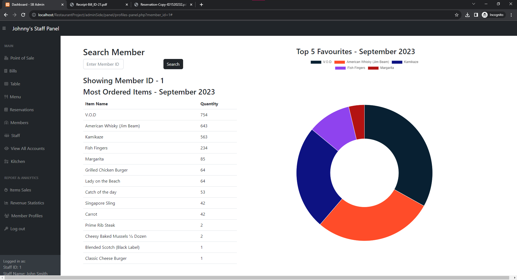Switch to Receipt-Bill_ID-21.pdf tab
Screen dimensions: 517x280
(x=92, y=5)
